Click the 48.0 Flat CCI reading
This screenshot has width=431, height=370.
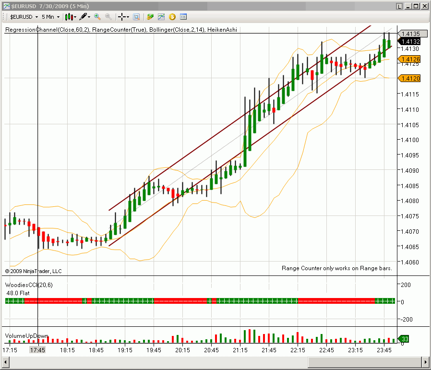pyautogui.click(x=18, y=293)
